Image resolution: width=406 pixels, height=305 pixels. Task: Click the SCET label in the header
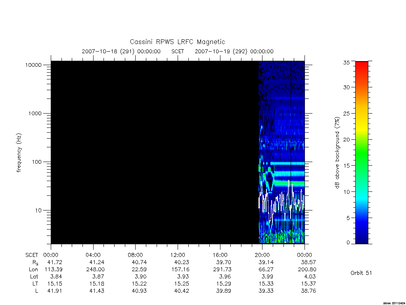pyautogui.click(x=178, y=51)
